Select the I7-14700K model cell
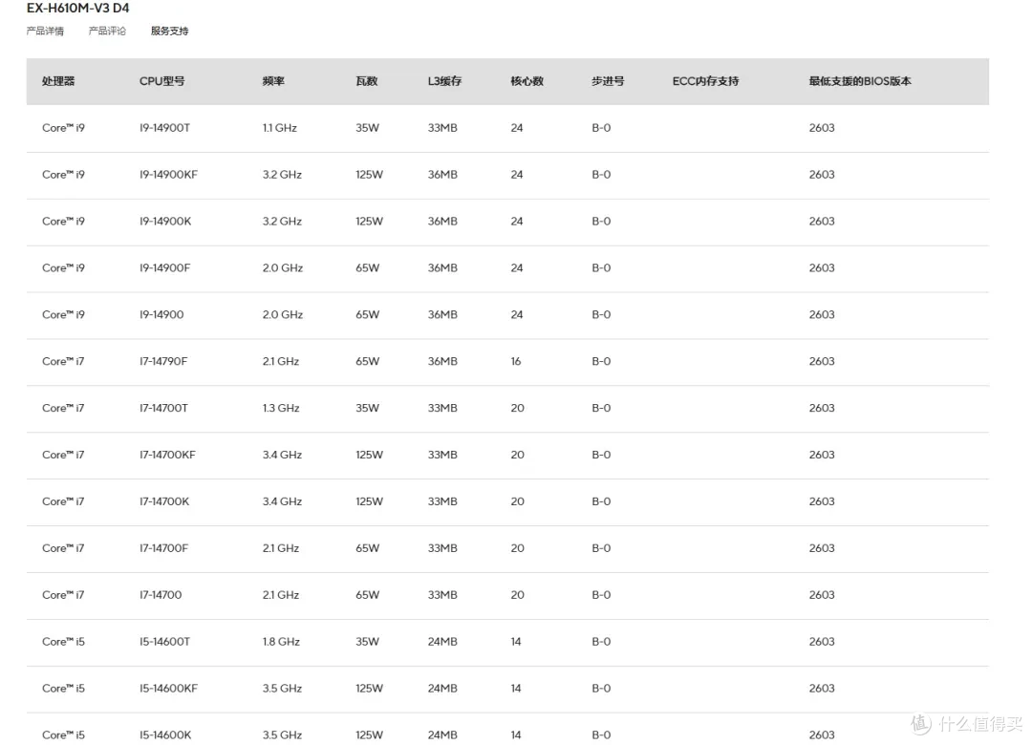Viewport: 1032px width, 745px height. (164, 501)
